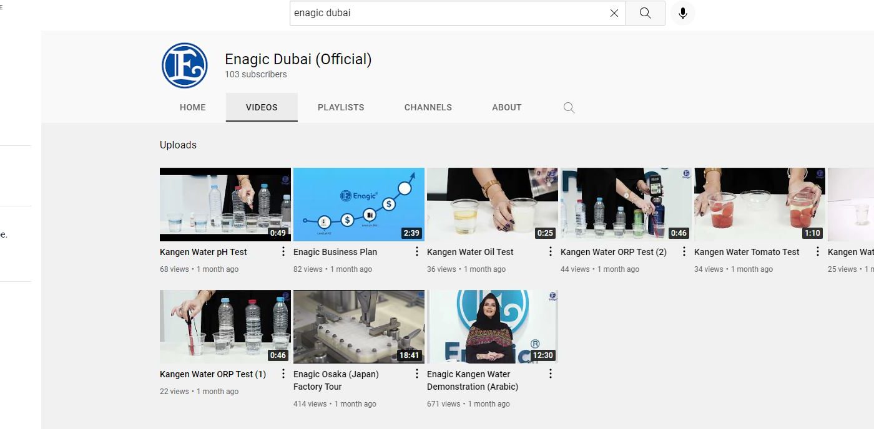Play the Kangen Water Oil Test thumbnail

click(493, 205)
